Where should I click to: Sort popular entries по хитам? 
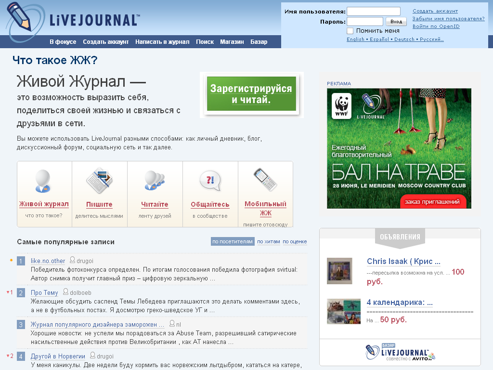click(x=269, y=242)
